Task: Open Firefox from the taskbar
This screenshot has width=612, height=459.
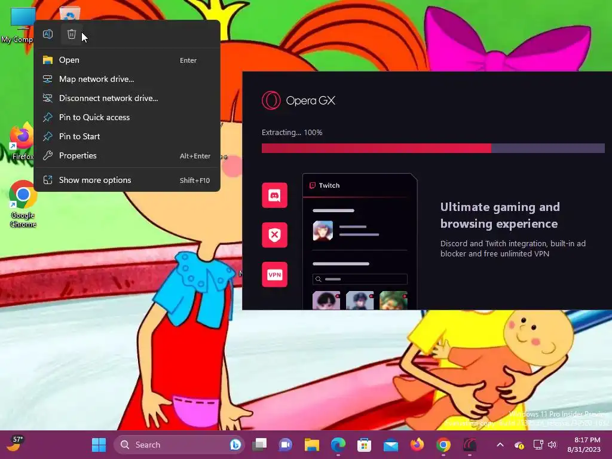Action: pos(417,445)
